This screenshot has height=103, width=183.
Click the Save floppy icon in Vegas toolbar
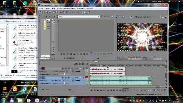click(47, 12)
